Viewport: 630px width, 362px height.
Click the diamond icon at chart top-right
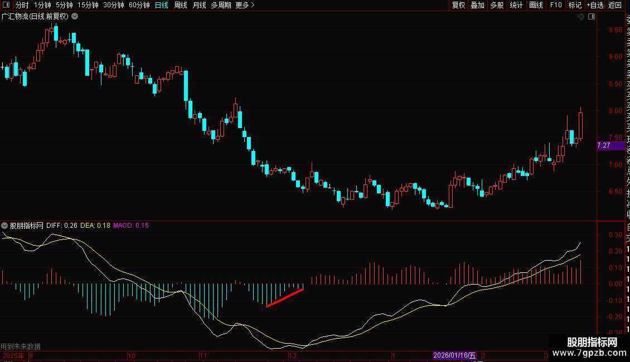click(x=581, y=16)
